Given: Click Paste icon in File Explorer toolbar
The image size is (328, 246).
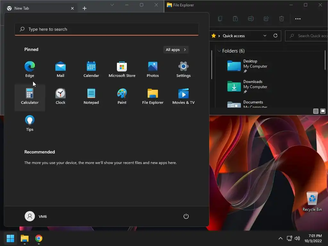Looking at the screenshot, I should pyautogui.click(x=235, y=19).
